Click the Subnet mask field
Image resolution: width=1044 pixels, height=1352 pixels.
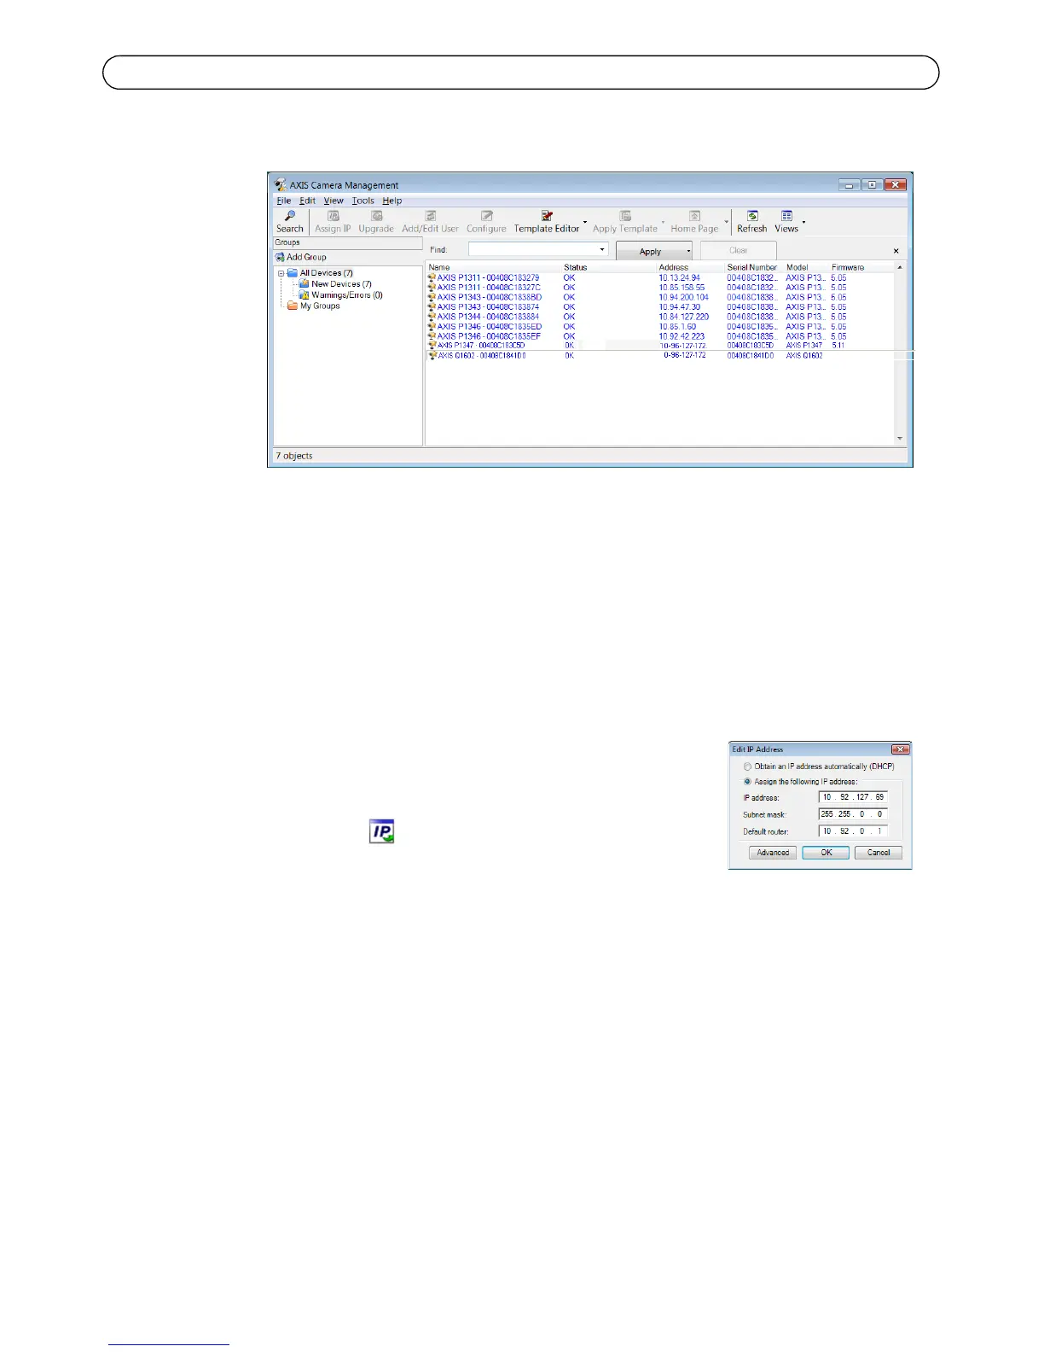853,814
